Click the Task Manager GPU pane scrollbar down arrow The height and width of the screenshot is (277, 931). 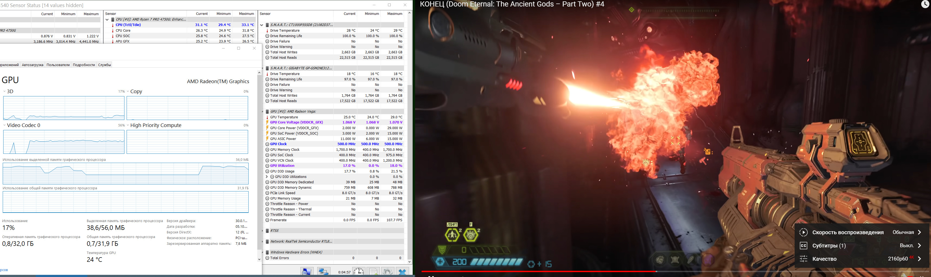coord(259,259)
